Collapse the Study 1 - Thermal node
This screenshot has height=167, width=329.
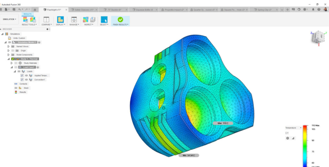[x=9, y=59]
